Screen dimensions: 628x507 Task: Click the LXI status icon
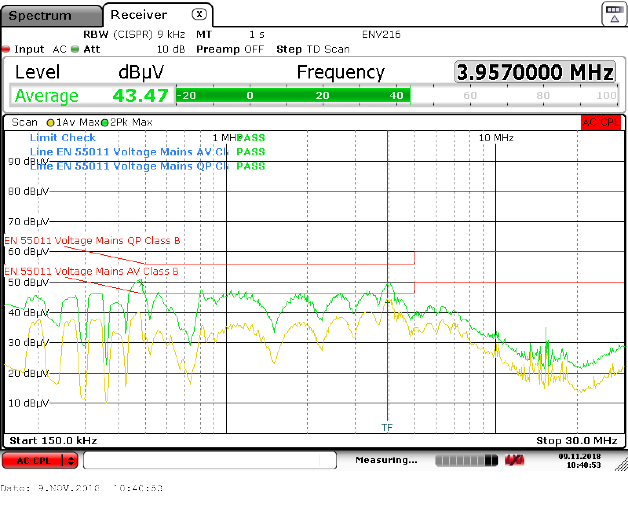(515, 460)
